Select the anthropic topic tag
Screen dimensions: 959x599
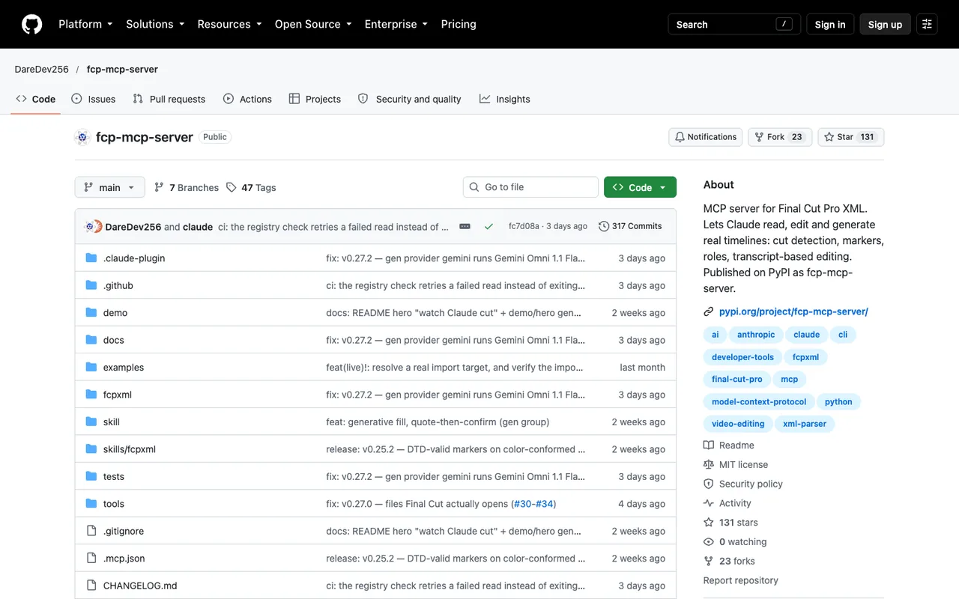pos(756,335)
